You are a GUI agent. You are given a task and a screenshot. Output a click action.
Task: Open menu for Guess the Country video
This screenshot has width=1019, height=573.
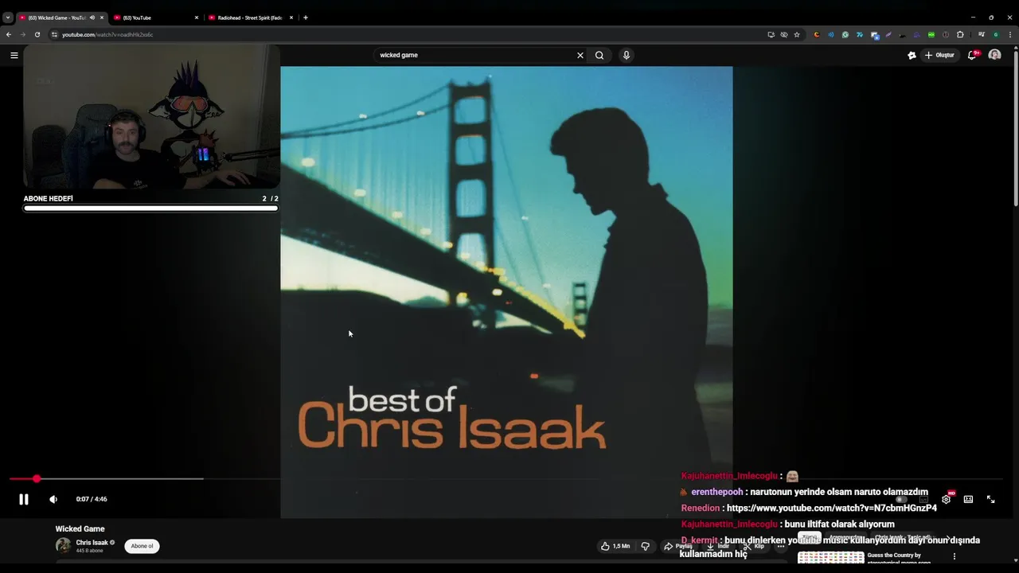[955, 556]
